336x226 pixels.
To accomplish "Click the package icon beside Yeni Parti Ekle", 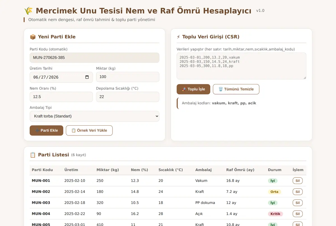I will point(33,37).
